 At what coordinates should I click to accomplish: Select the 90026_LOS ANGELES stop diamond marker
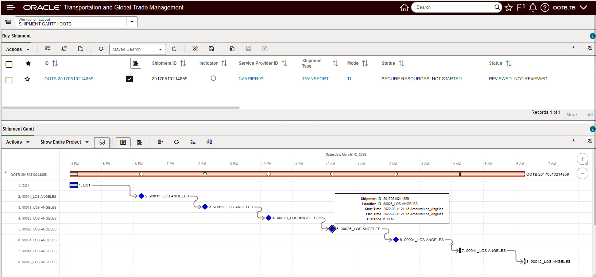click(332, 229)
